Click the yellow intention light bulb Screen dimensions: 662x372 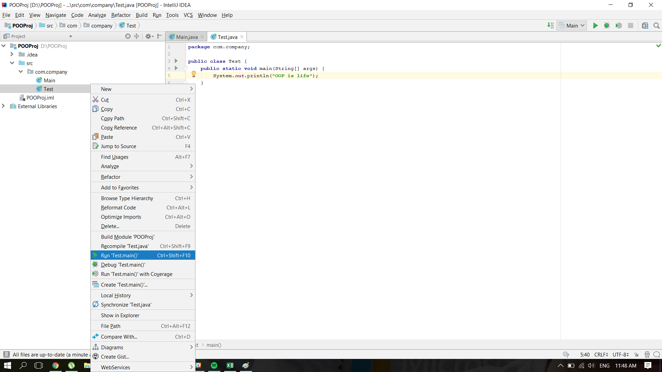pyautogui.click(x=194, y=74)
